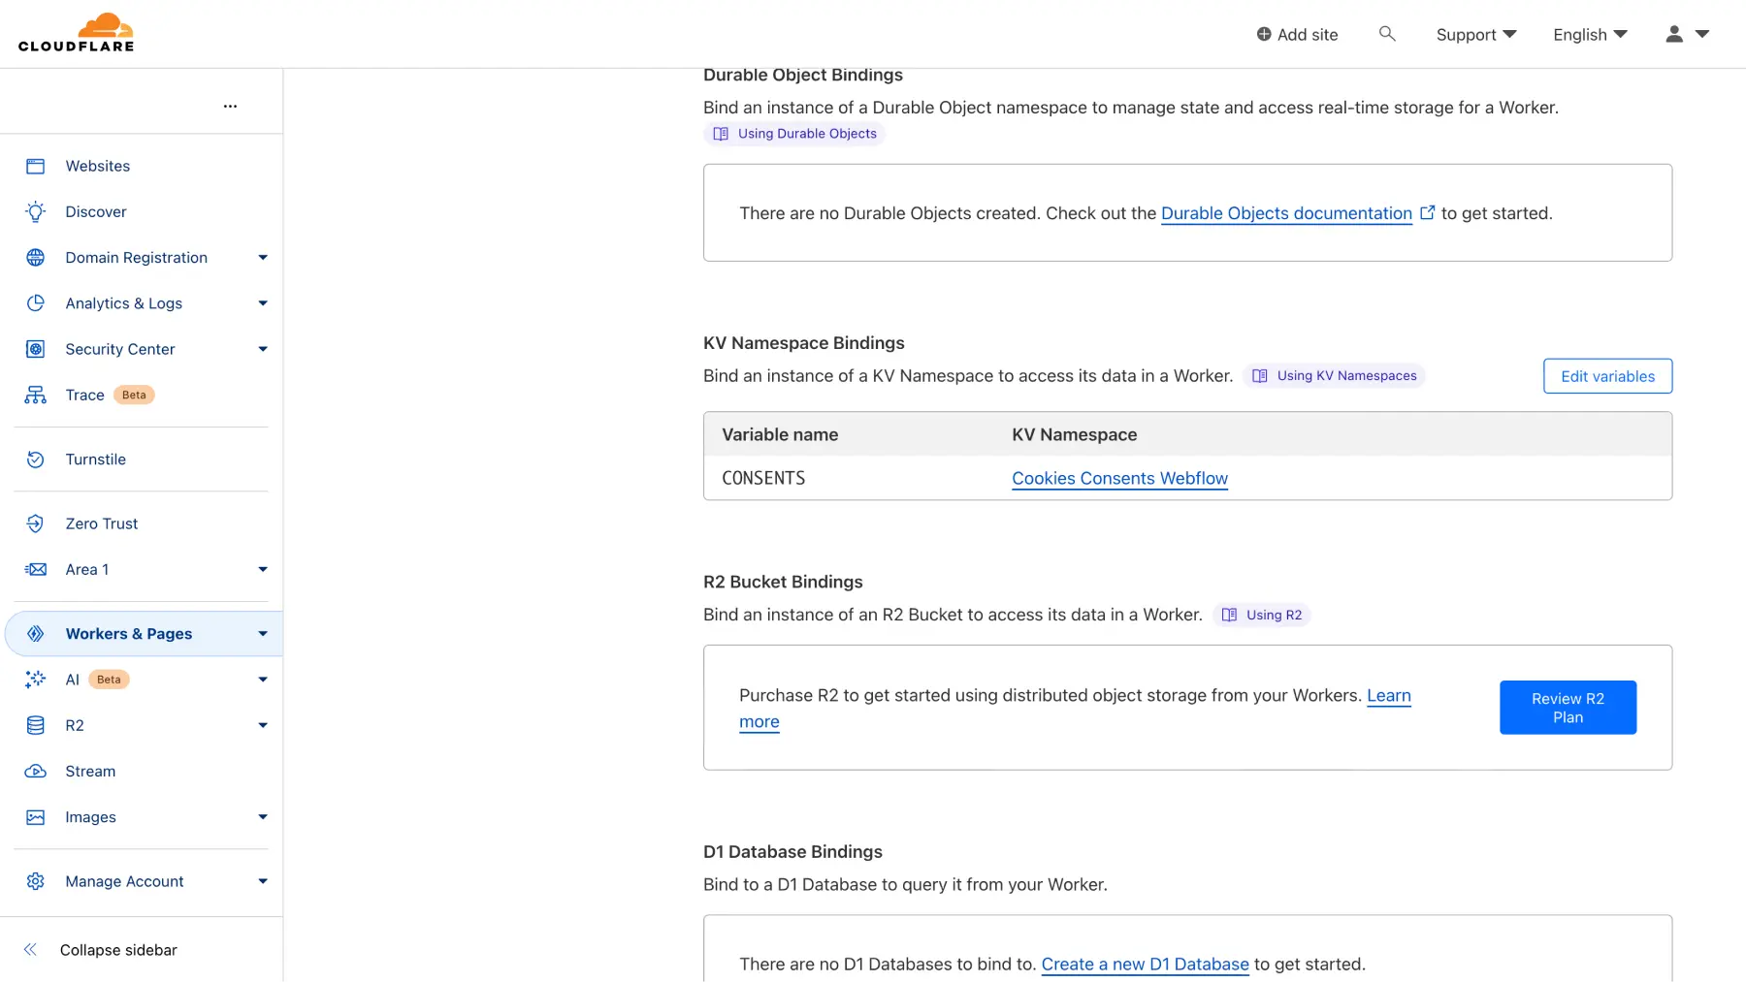This screenshot has width=1746, height=982.
Task: Click the Turnstile icon
Action: pos(36,459)
